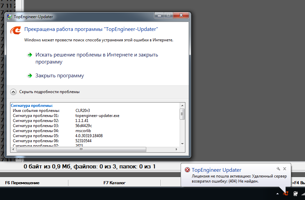Select the value "52310544"
Viewport: 305px width, 200px height.
pyautogui.click(x=83, y=141)
